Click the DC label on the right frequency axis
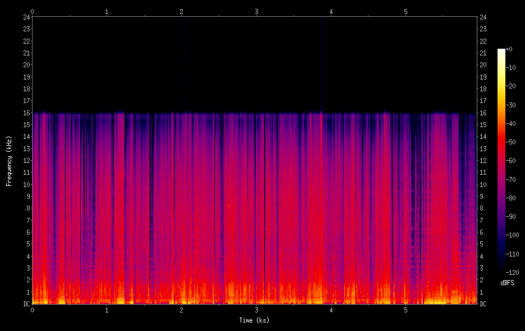 (x=483, y=304)
